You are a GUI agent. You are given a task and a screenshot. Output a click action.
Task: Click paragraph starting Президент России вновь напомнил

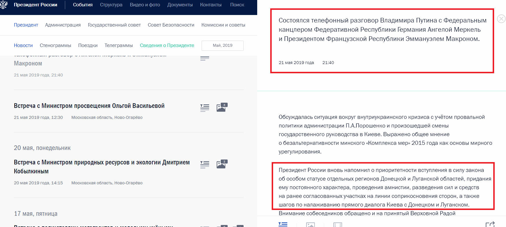tap(385, 187)
